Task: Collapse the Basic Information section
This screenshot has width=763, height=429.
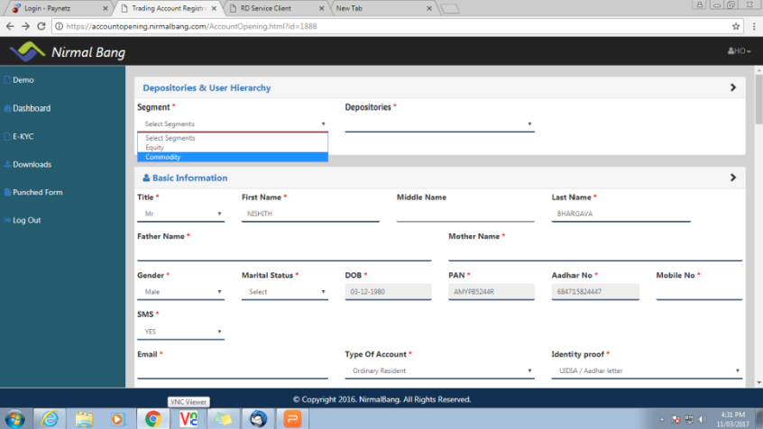Action: 732,178
